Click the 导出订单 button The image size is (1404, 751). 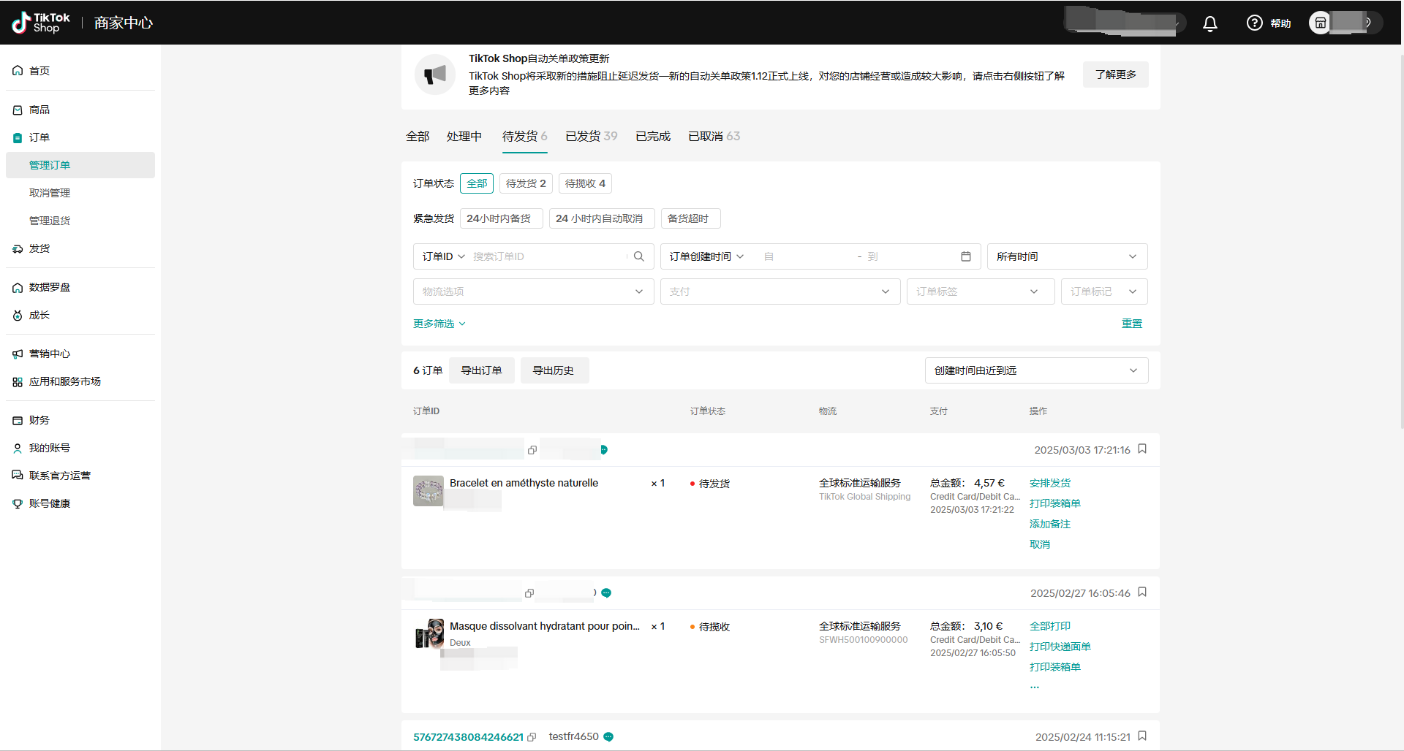[481, 370]
